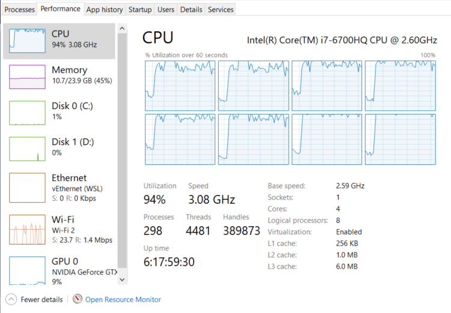Select the Wi-Fi activity graph icon
Viewport: 451px width, 313px height.
[x=28, y=229]
